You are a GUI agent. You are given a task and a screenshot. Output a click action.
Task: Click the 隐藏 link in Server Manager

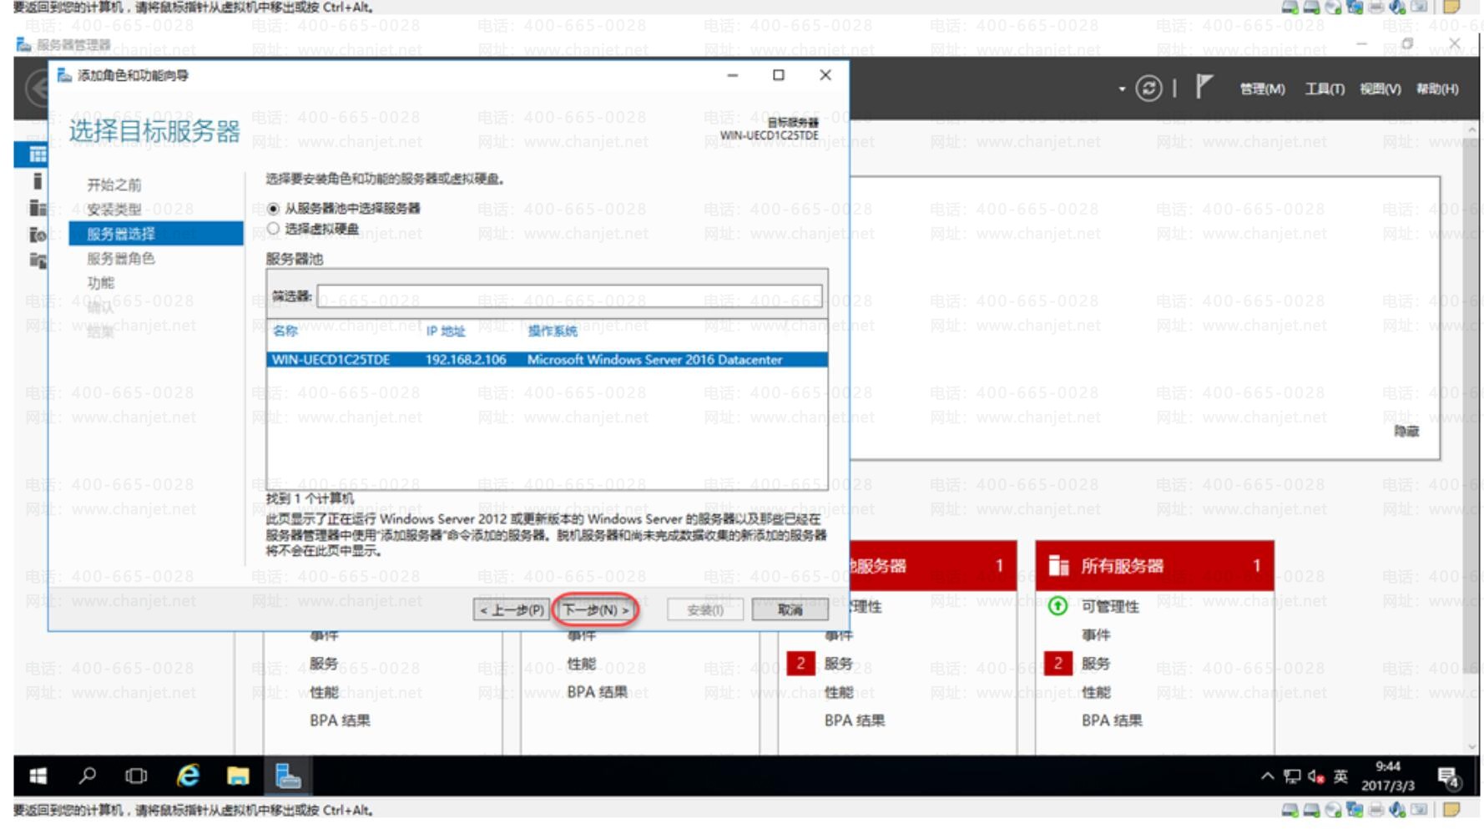pos(1406,432)
